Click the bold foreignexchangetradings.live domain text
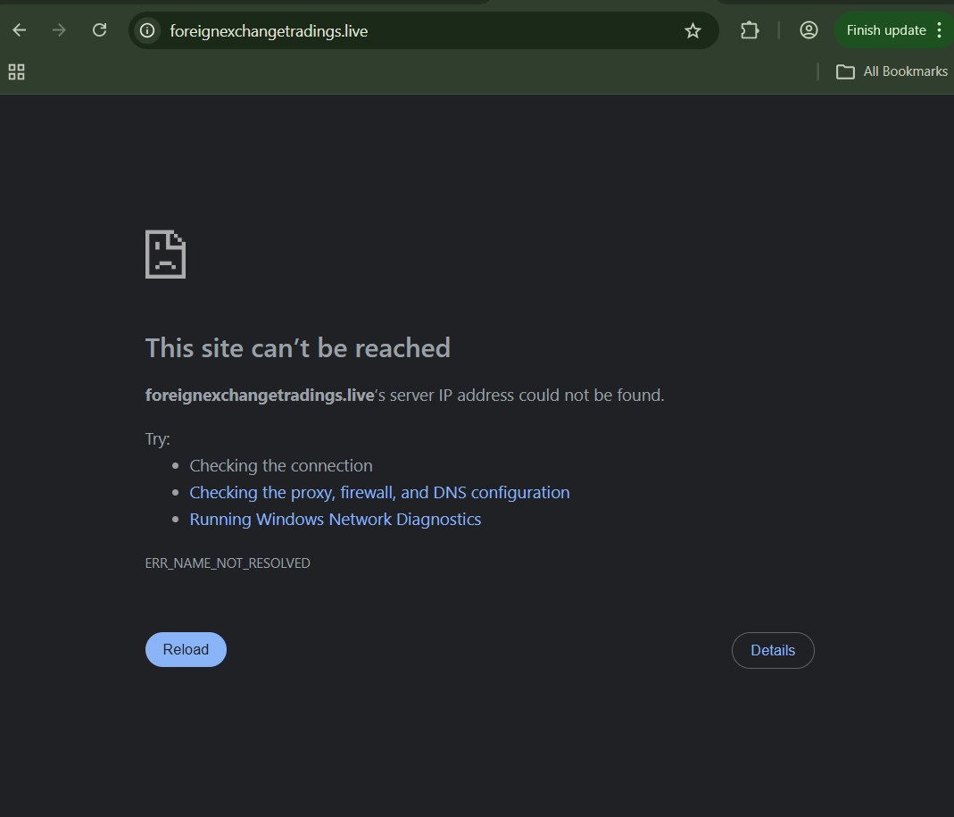954x817 pixels. click(x=259, y=396)
